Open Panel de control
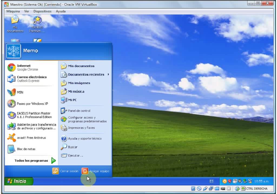Image resolution: width=277 pixels, height=194 pixels. (x=85, y=111)
